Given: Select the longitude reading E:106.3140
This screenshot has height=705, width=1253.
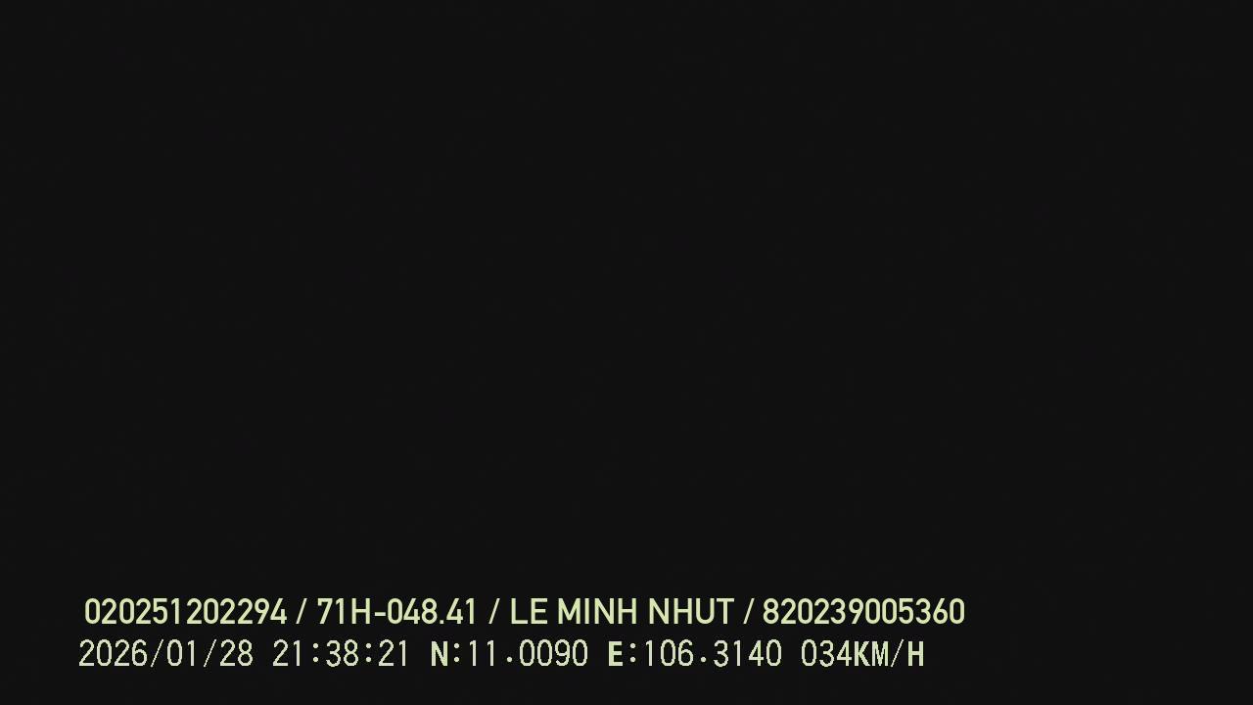Looking at the screenshot, I should pos(695,654).
